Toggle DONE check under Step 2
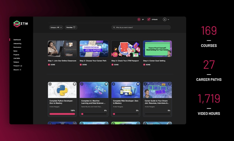 [81, 65]
